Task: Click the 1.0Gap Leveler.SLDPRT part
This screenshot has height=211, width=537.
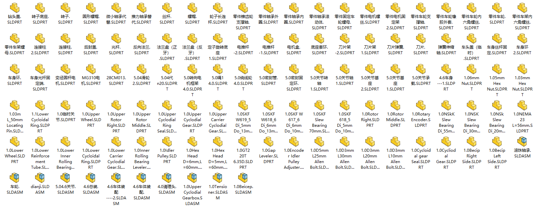Action: click(268, 142)
